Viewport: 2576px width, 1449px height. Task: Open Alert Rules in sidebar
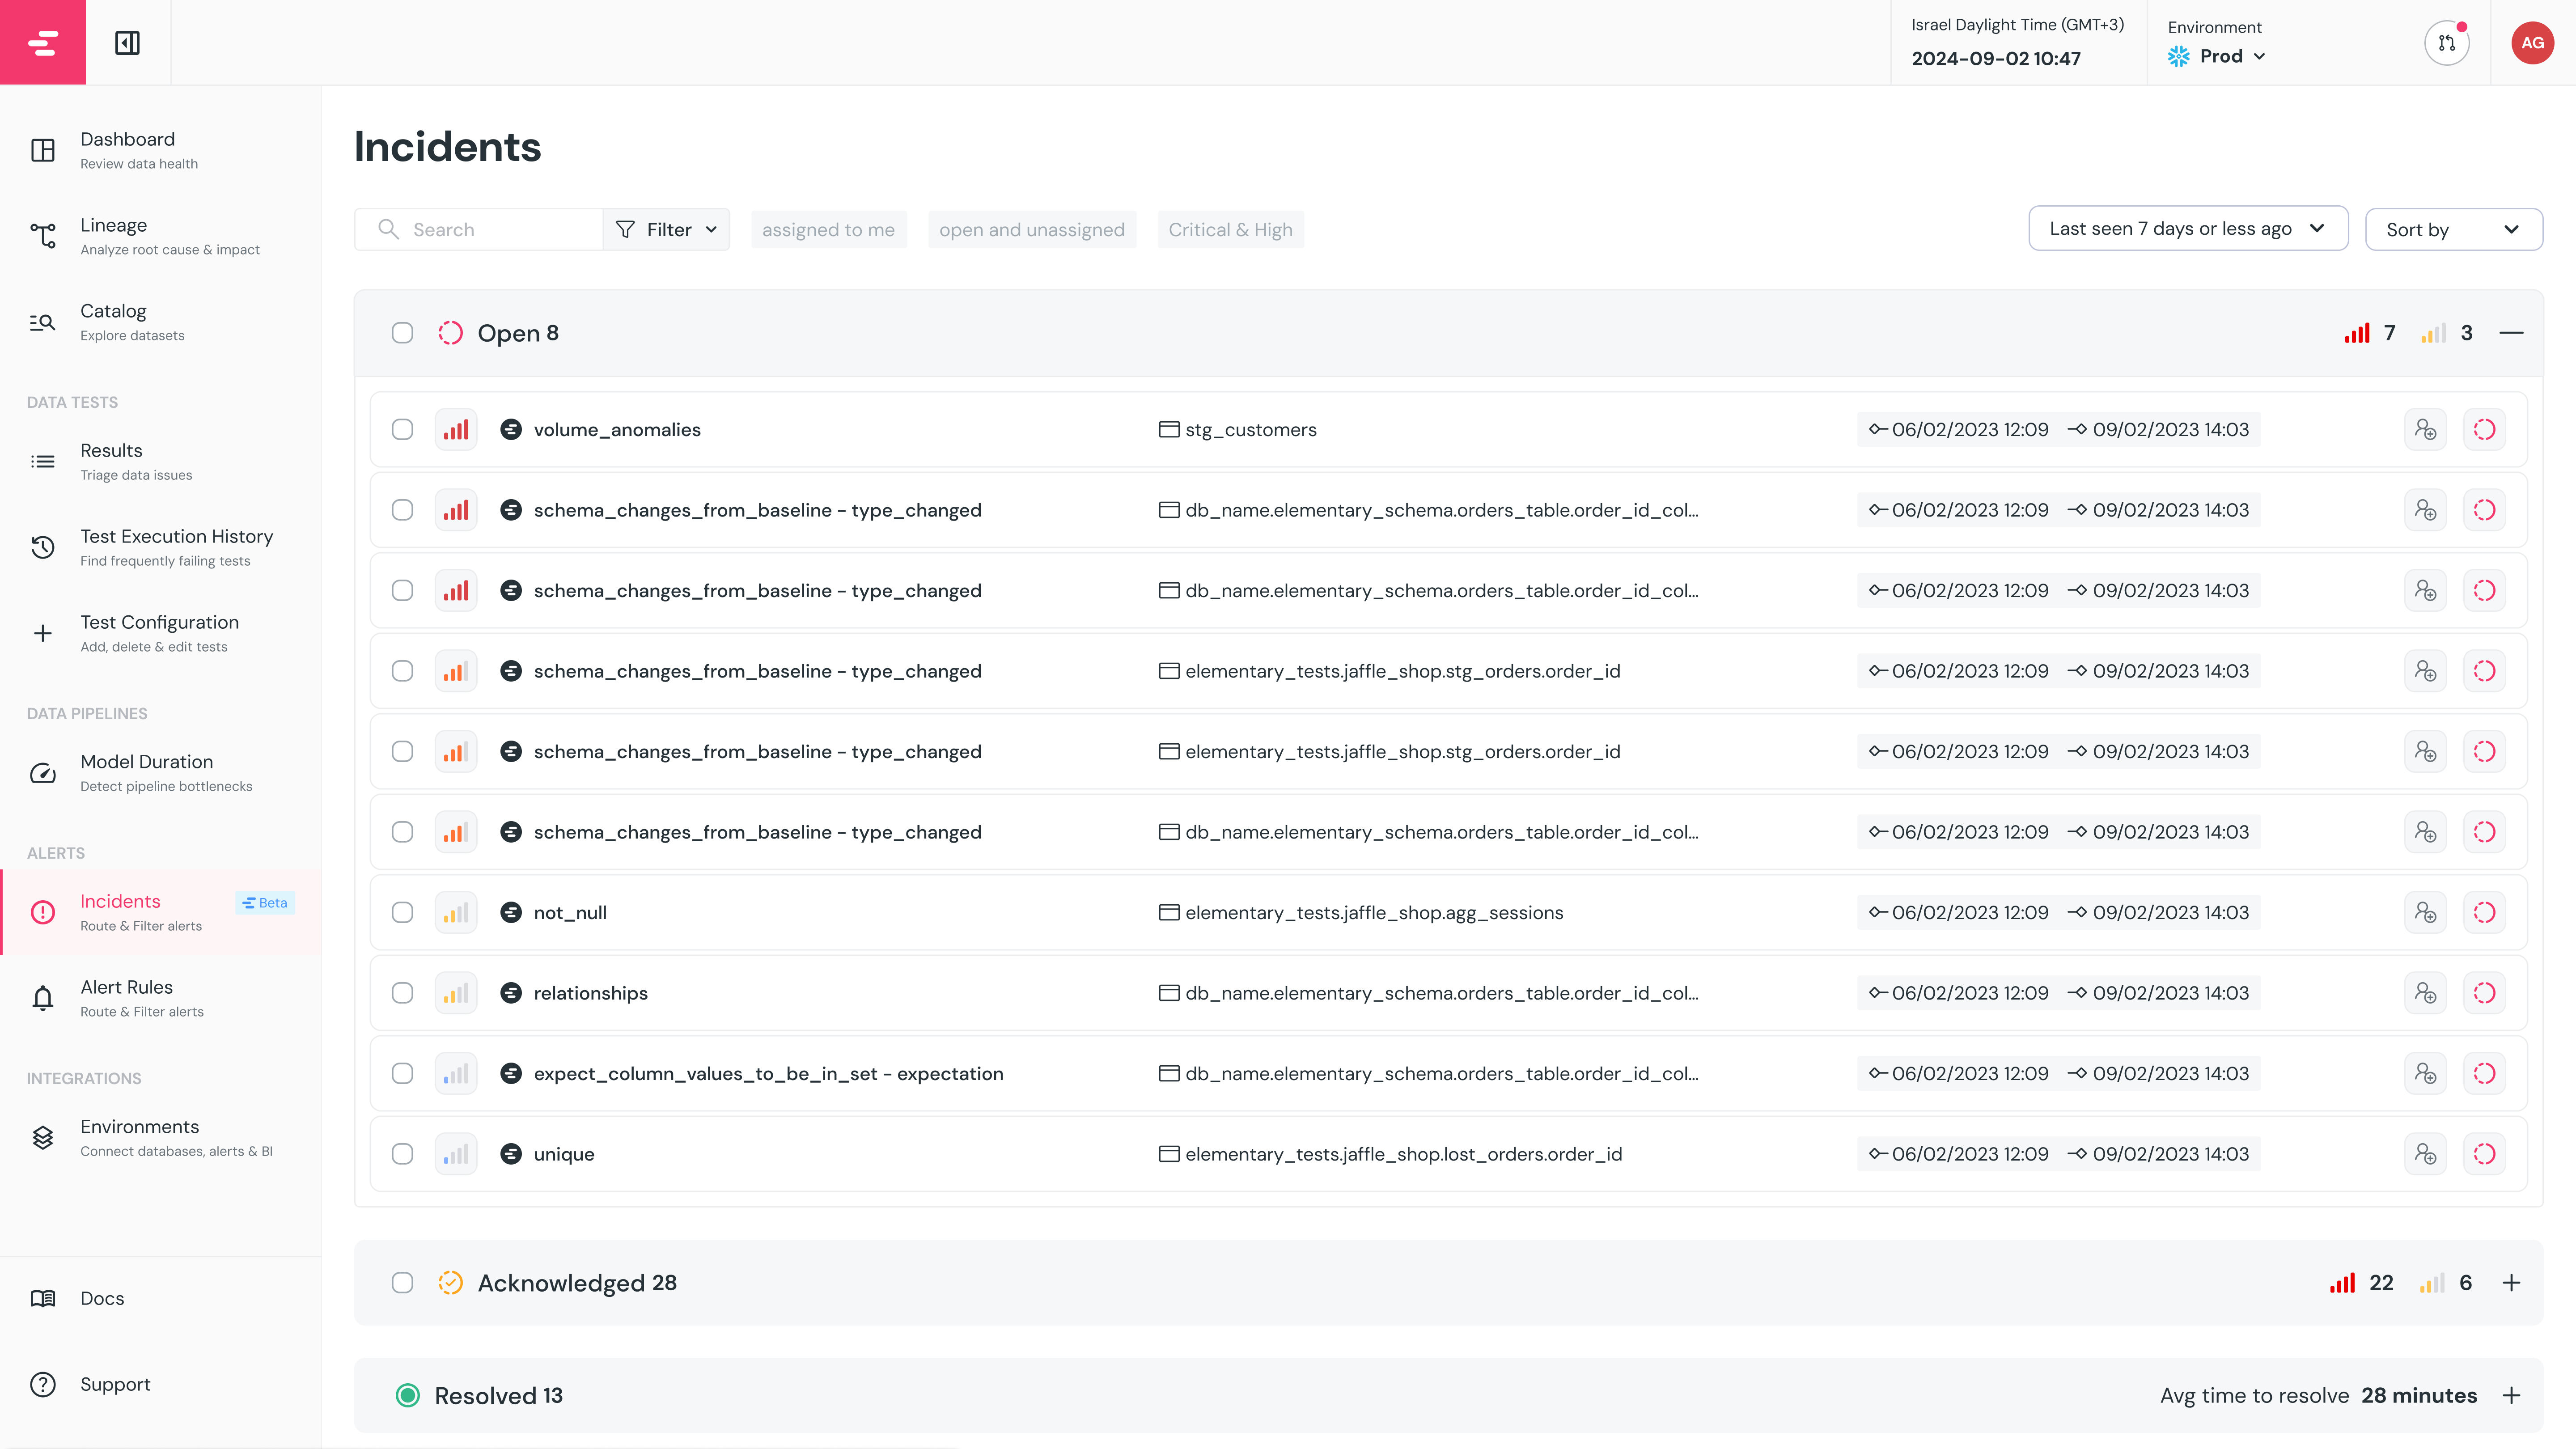[161, 998]
